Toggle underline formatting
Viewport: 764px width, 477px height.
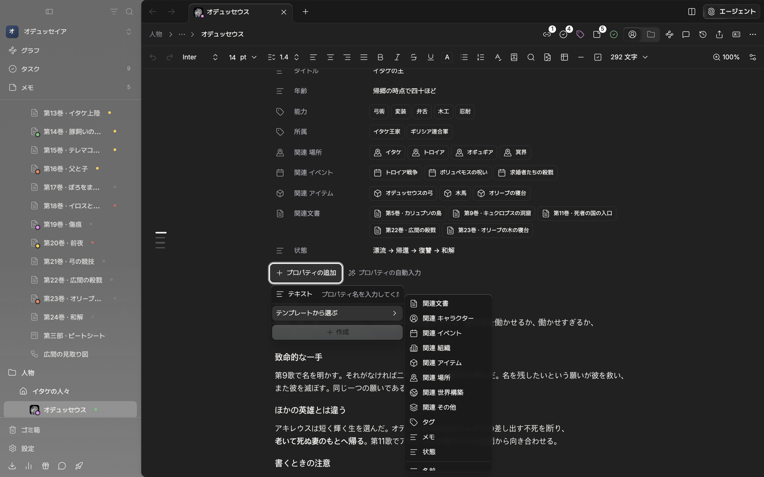pyautogui.click(x=430, y=57)
